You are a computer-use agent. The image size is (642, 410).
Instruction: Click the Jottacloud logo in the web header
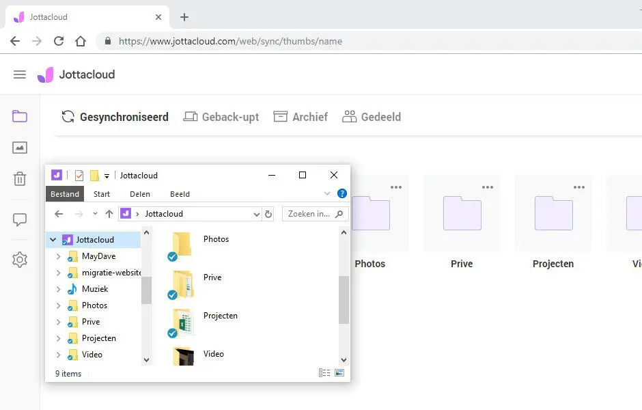[x=76, y=74]
